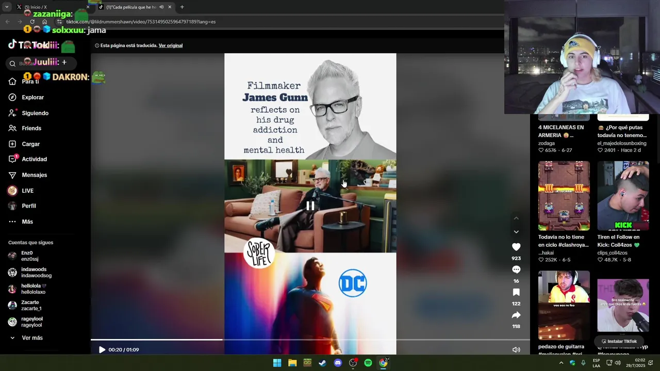
Task: Click '4 MICELANEAS EN ARMERIA' caption
Action: (561, 131)
